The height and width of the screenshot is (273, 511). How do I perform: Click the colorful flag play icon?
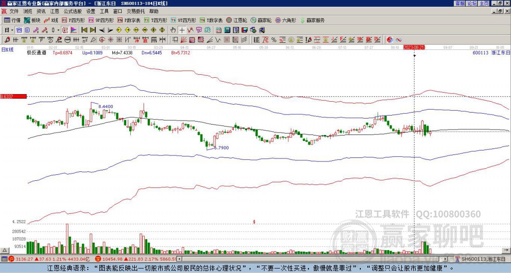(74, 30)
